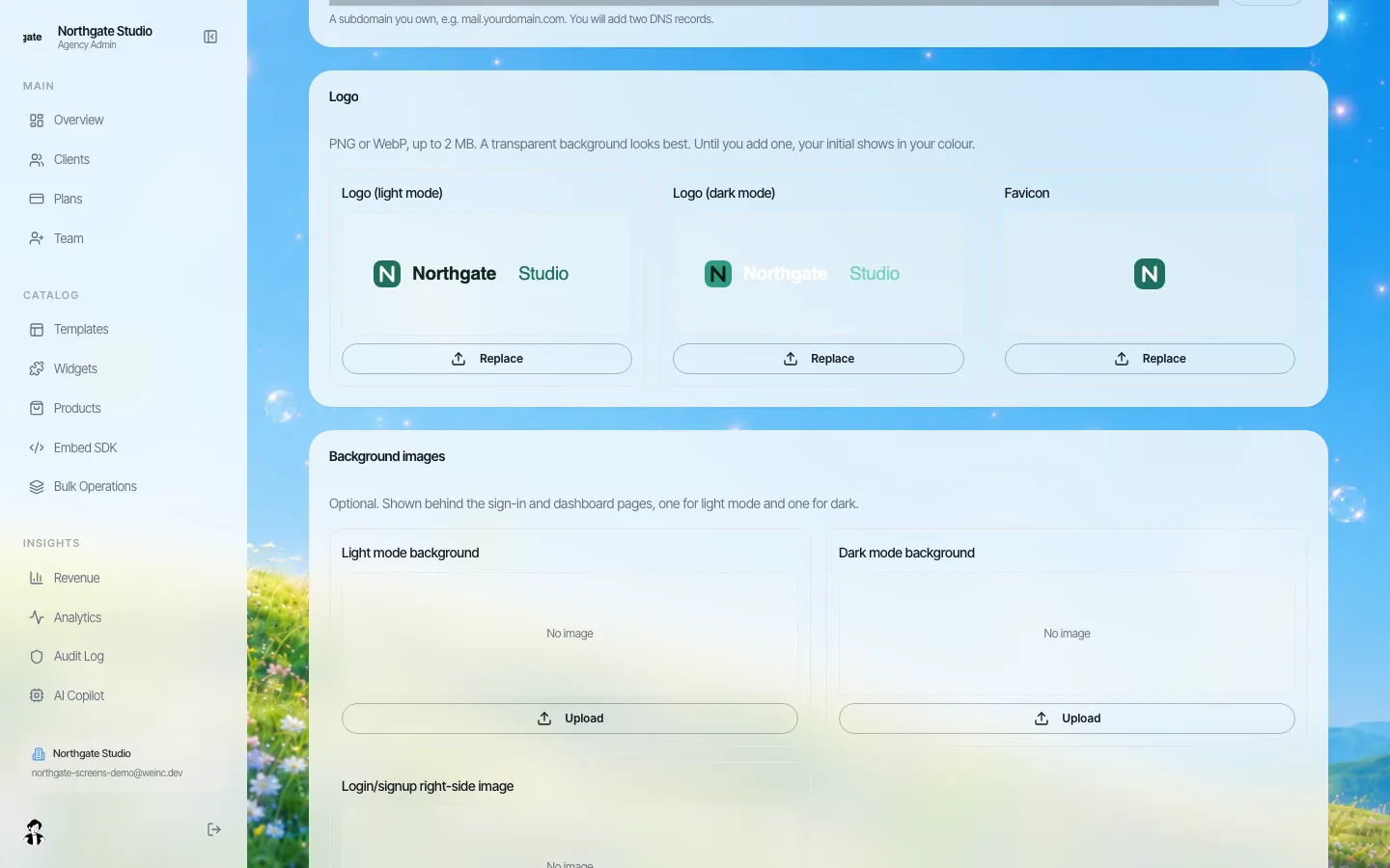Viewport: 1390px width, 868px height.
Task: Replace the dark mode logo
Action: 818,359
